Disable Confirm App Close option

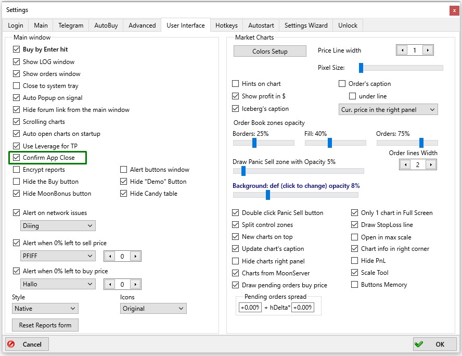click(x=17, y=158)
